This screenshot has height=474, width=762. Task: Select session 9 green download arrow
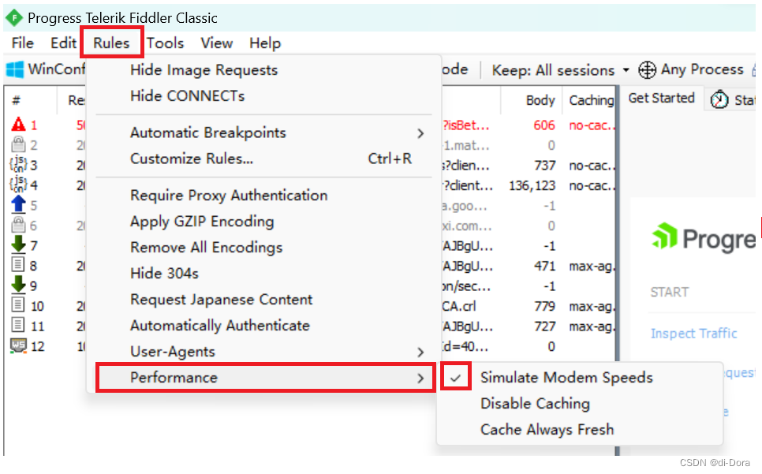coord(18,285)
